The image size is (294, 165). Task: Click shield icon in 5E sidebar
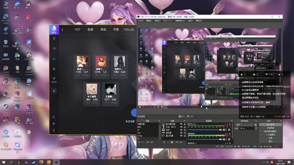point(54,38)
